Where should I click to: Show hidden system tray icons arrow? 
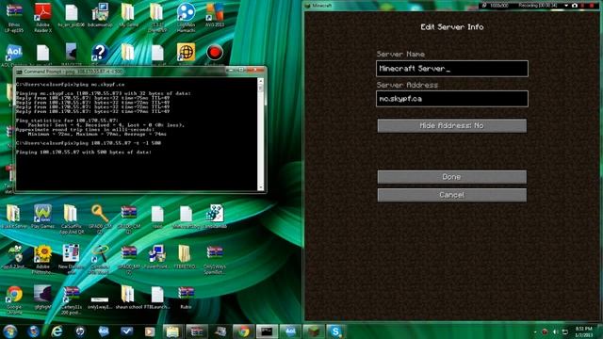click(535, 331)
